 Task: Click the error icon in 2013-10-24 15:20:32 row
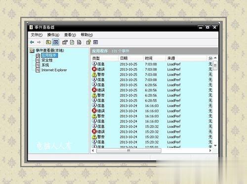(94, 132)
